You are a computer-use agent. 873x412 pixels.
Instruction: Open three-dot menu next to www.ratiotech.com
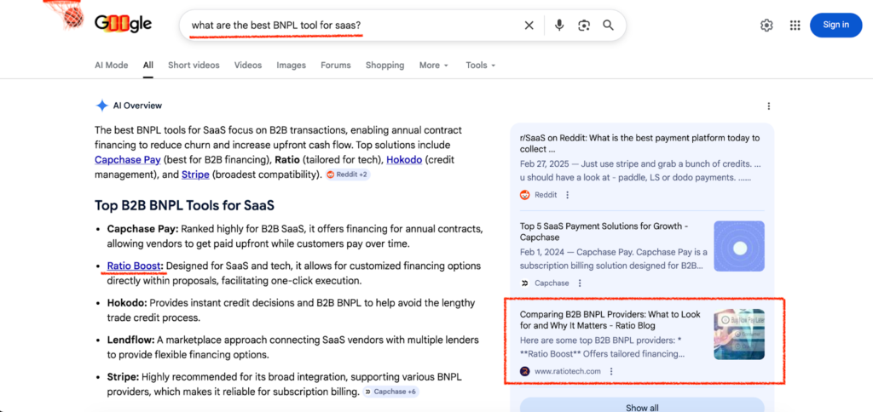[611, 371]
